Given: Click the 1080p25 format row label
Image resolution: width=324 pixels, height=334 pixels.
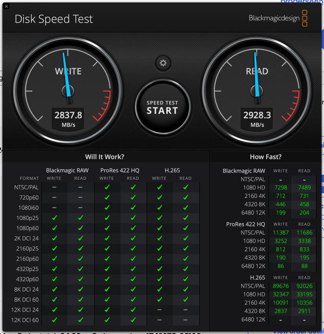Looking at the screenshot, I should 27,218.
